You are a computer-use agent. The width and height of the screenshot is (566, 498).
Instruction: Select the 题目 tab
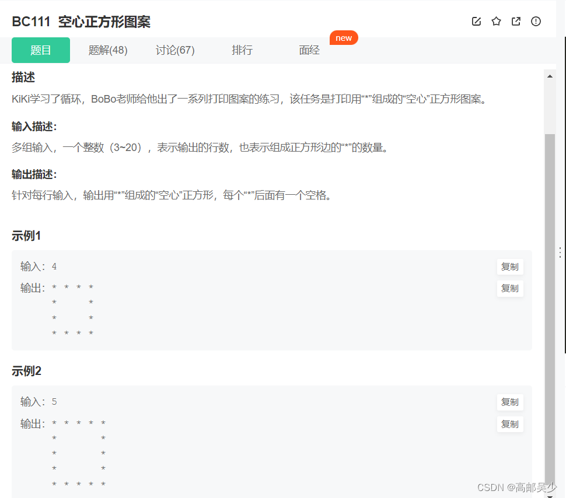[41, 50]
